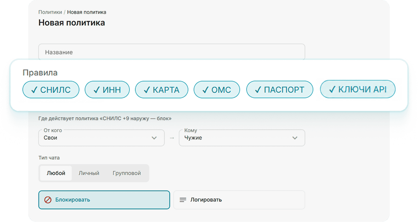Go to Политики breadcrumb

[50, 12]
